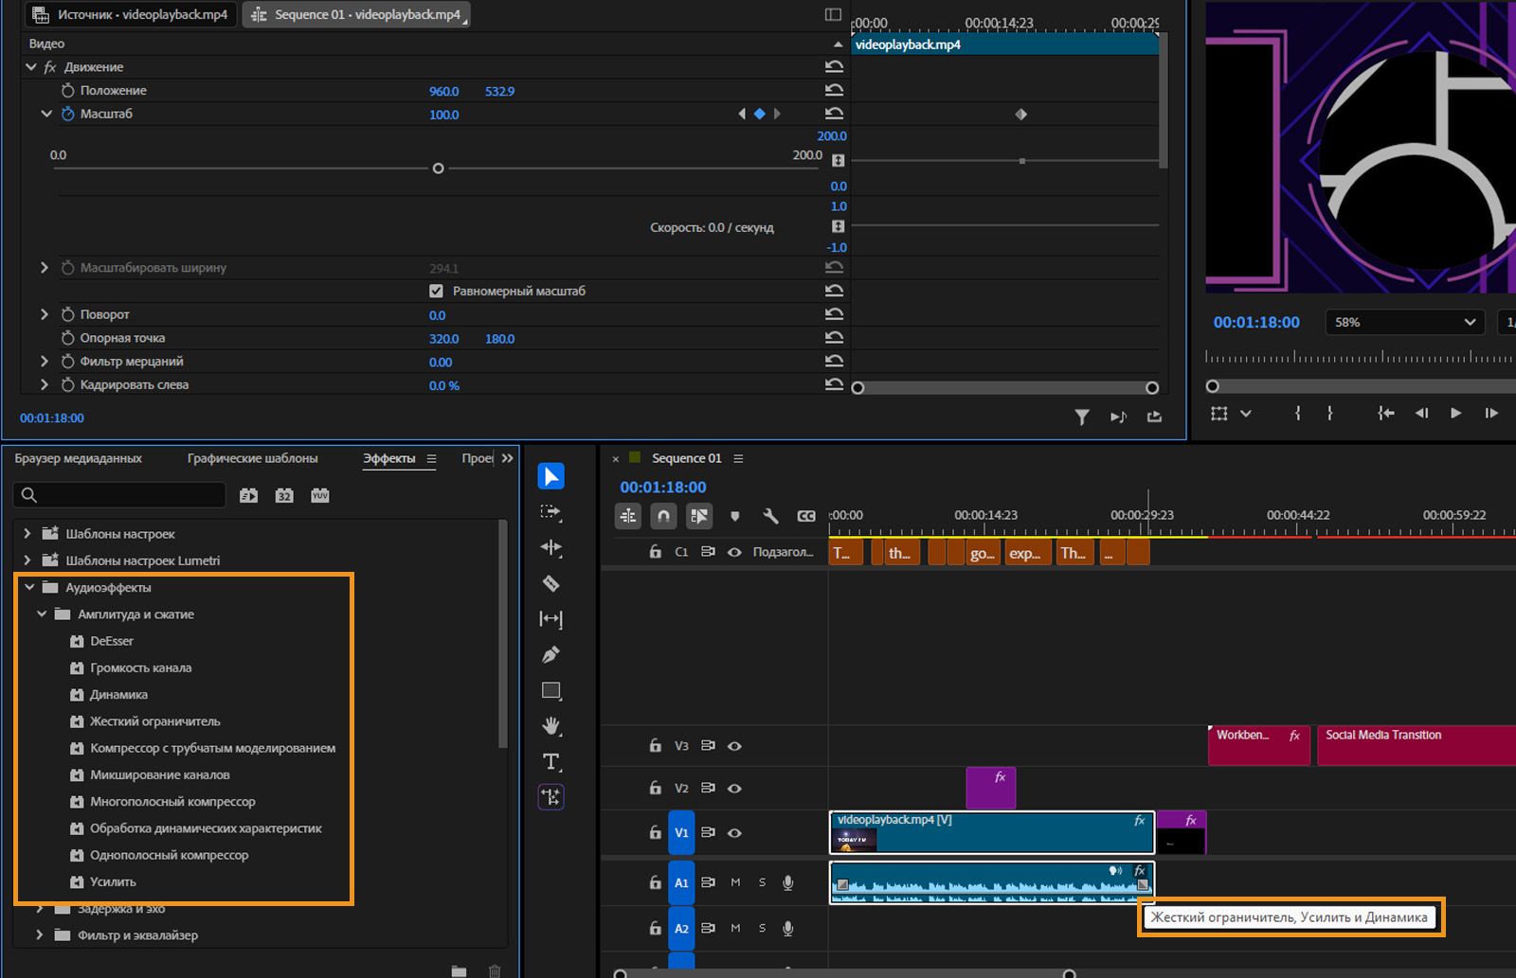Click the timeline wrench settings icon
Viewport: 1516px width, 978px height.
coord(770,516)
